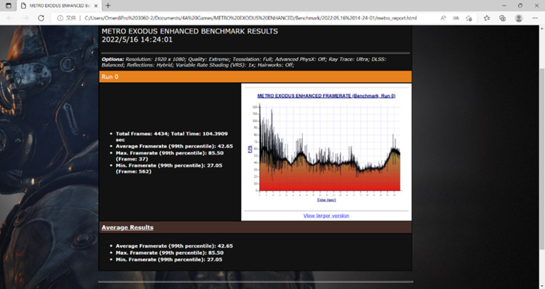Click the file info icon in address bar

[x=60, y=18]
